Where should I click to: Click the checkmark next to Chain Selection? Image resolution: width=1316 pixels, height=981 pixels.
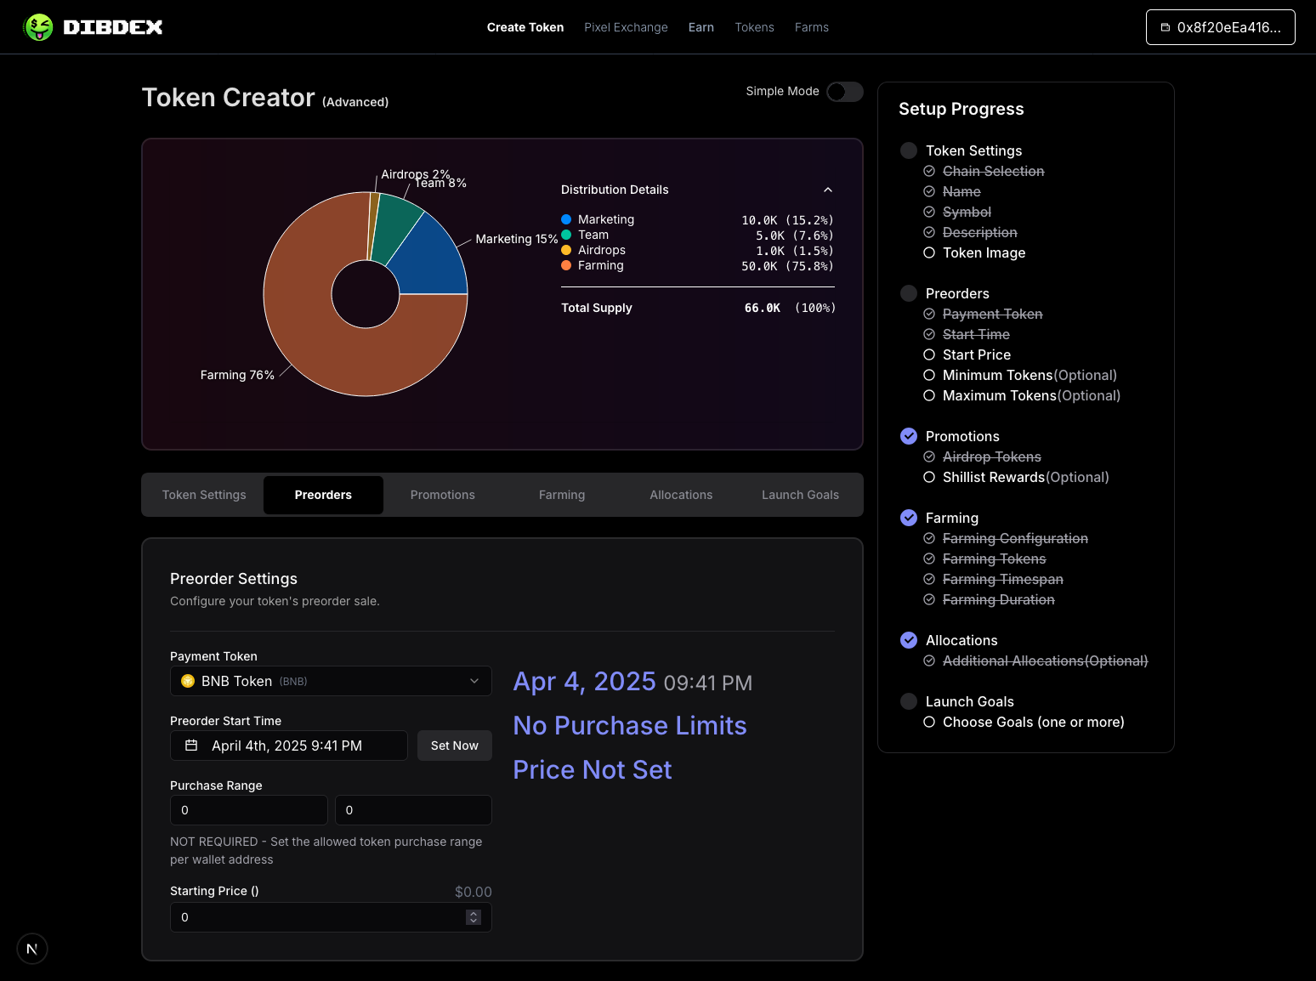coord(928,171)
